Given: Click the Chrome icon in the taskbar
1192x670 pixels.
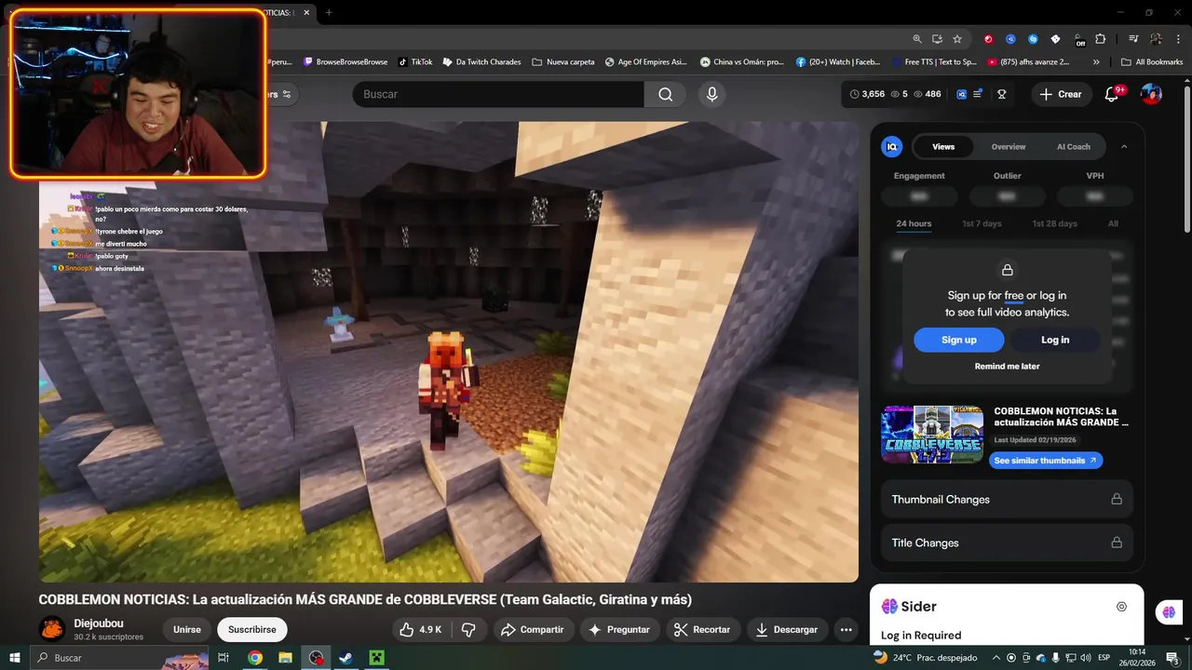Looking at the screenshot, I should [x=254, y=657].
